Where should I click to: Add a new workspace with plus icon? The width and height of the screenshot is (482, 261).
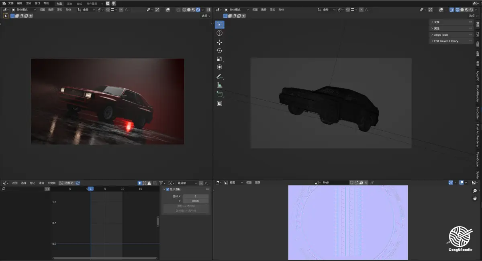(102, 3)
